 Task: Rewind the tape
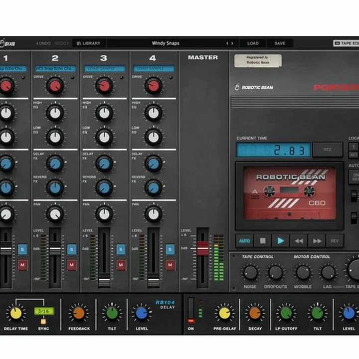point(299,241)
